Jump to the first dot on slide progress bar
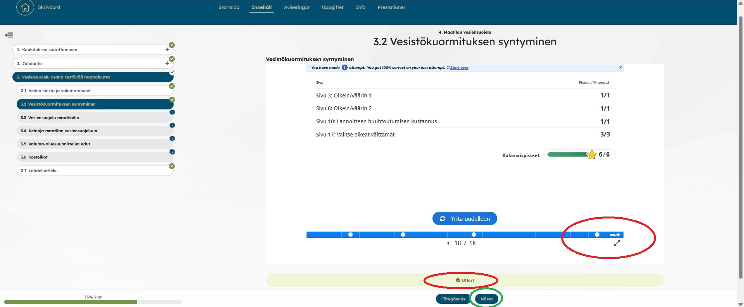 (350, 235)
